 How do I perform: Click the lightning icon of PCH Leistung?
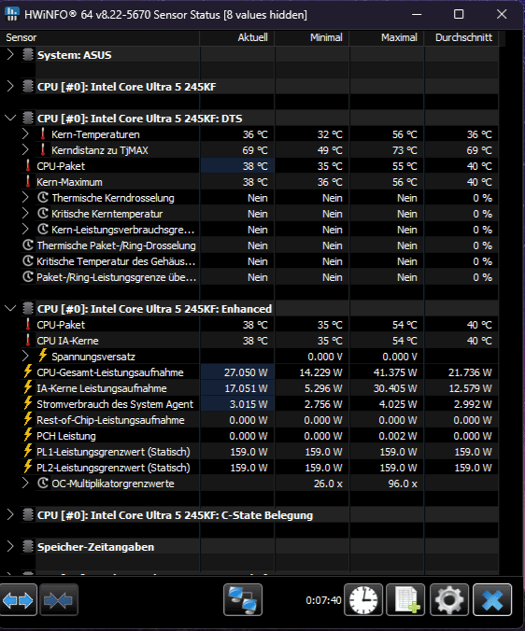28,435
